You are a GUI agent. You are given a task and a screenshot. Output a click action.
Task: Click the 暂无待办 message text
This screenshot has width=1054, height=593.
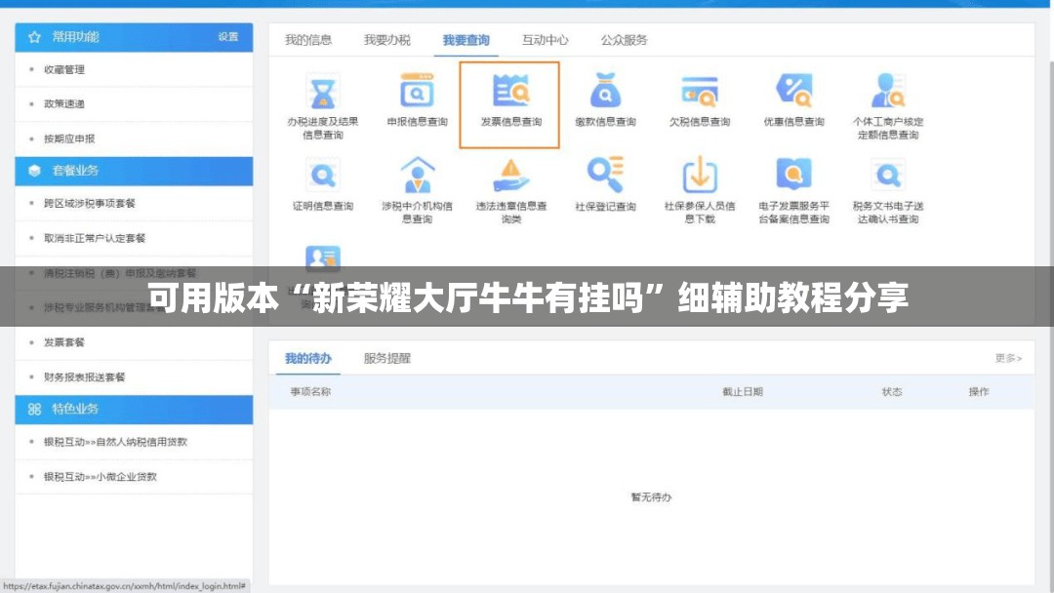pyautogui.click(x=651, y=497)
